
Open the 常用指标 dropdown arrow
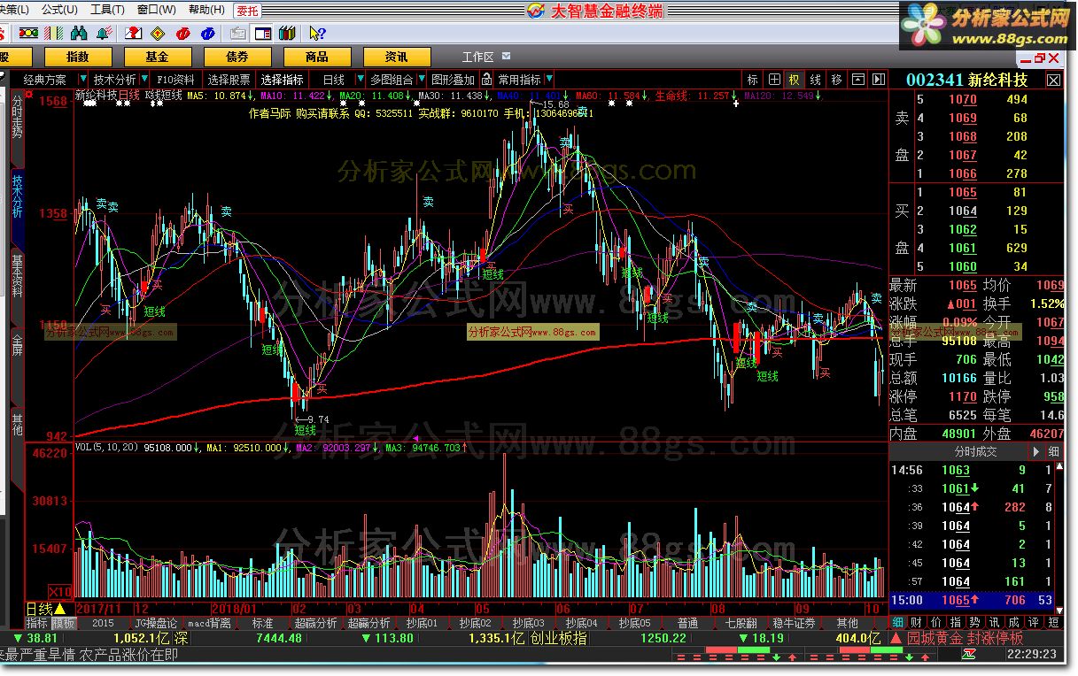548,80
